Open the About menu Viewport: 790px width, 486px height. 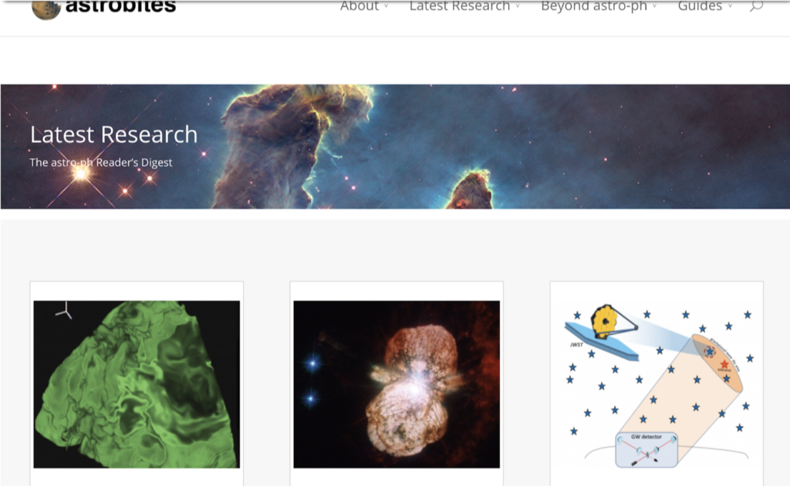click(x=360, y=6)
